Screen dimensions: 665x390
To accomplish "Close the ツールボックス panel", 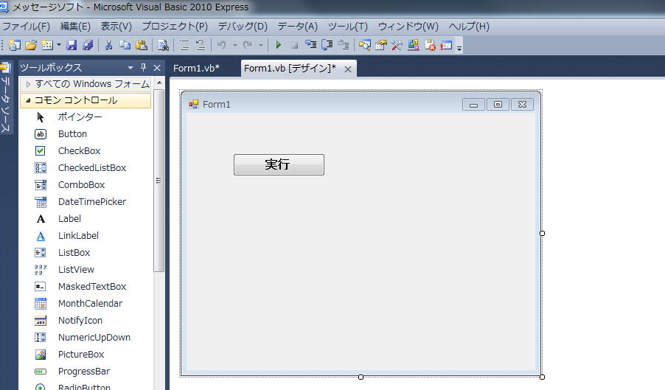I will tap(157, 67).
